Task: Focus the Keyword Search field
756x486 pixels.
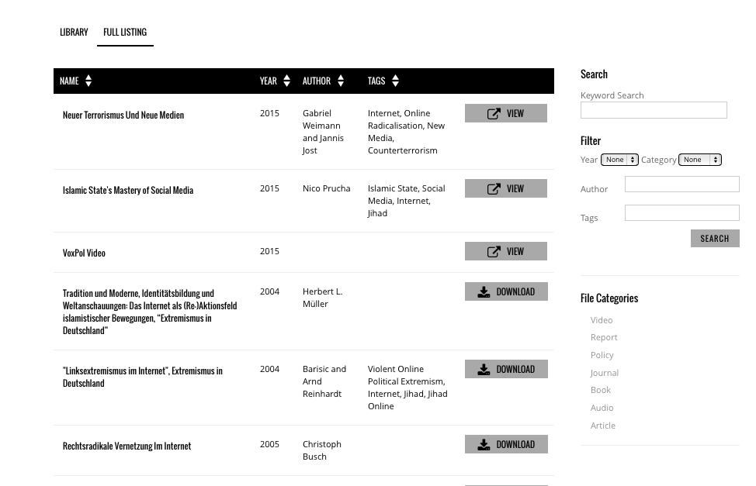Action: pyautogui.click(x=654, y=110)
